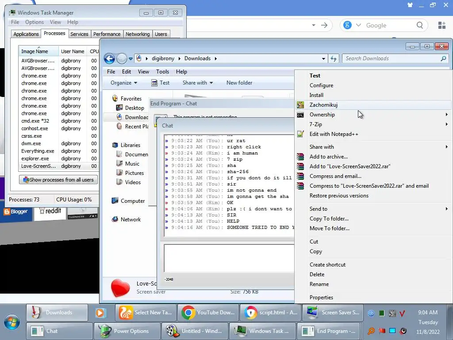Click the red V antivirus tray icon
This screenshot has height=340, width=453.
(402, 313)
